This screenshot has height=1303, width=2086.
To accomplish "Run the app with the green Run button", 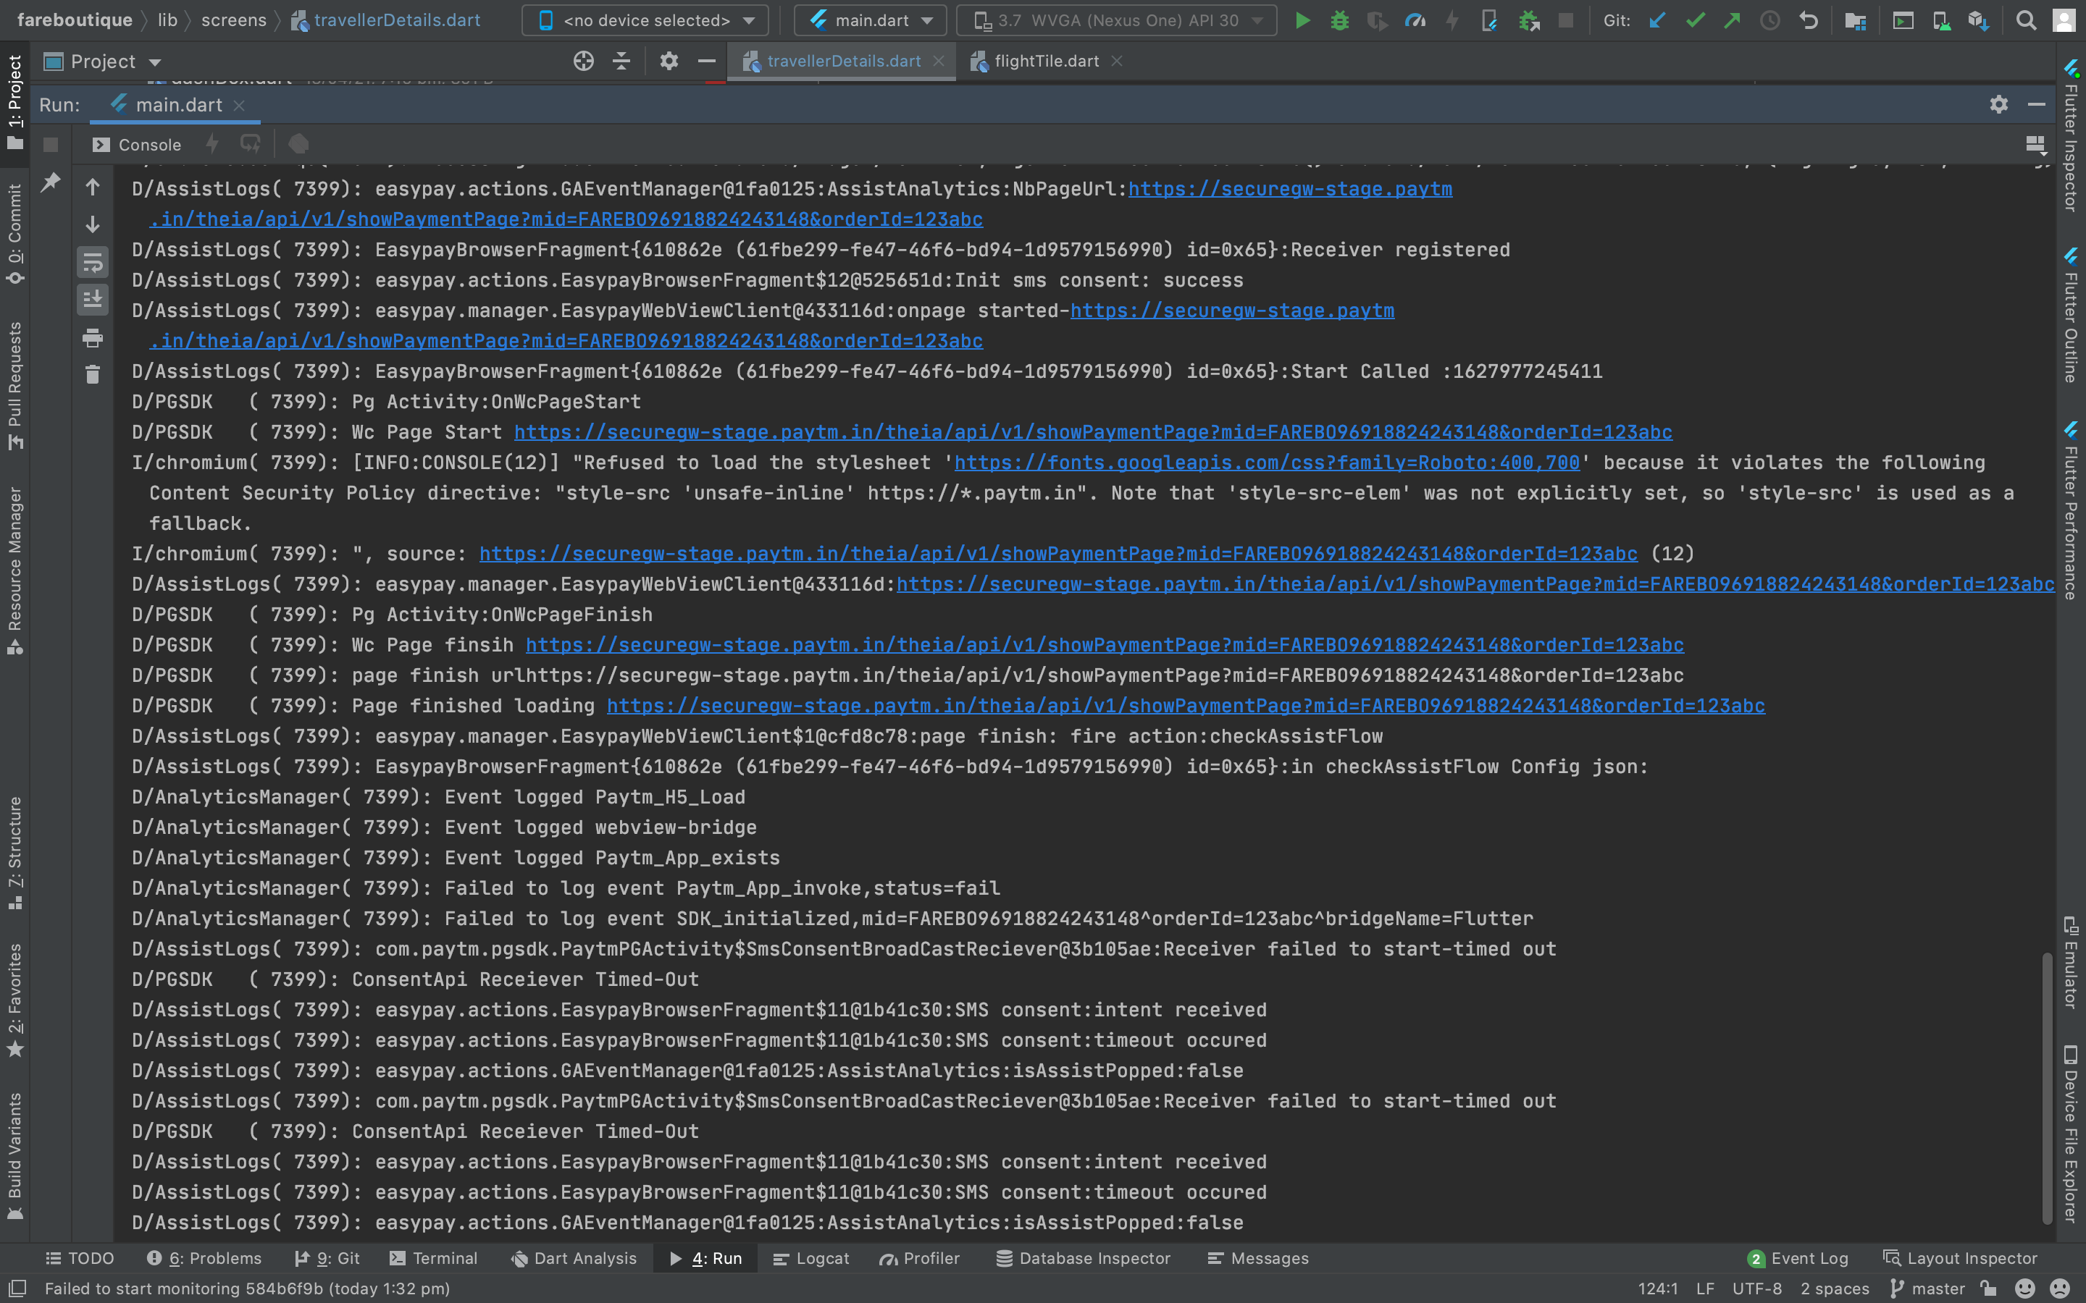I will (x=1302, y=21).
